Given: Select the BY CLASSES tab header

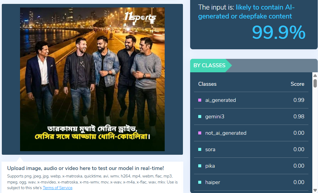Looking at the screenshot, I should [x=209, y=65].
